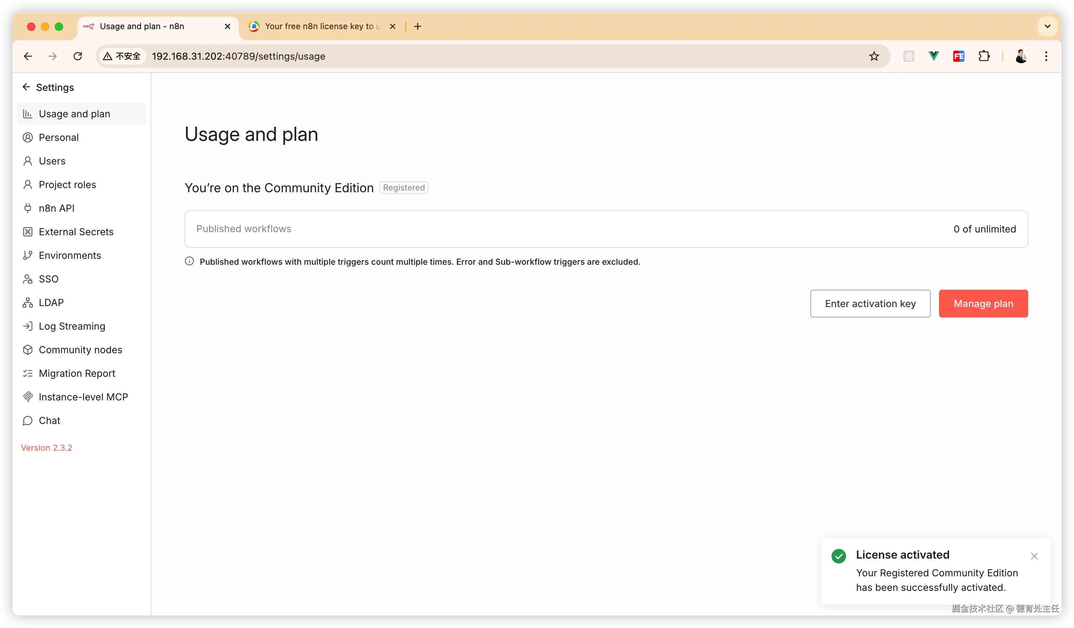Expand the tab search chevron dropdown
1074x628 pixels.
(x=1047, y=26)
